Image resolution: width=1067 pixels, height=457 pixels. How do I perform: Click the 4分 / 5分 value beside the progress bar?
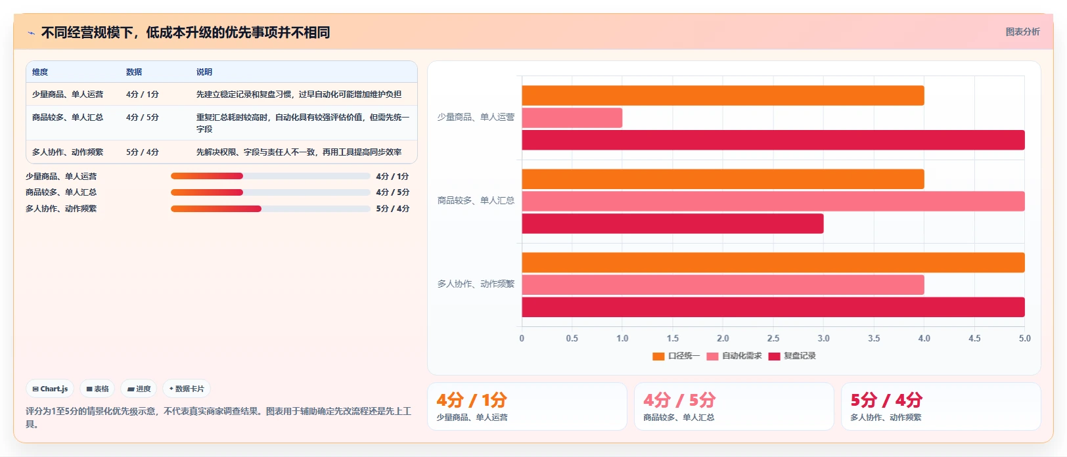tap(392, 192)
